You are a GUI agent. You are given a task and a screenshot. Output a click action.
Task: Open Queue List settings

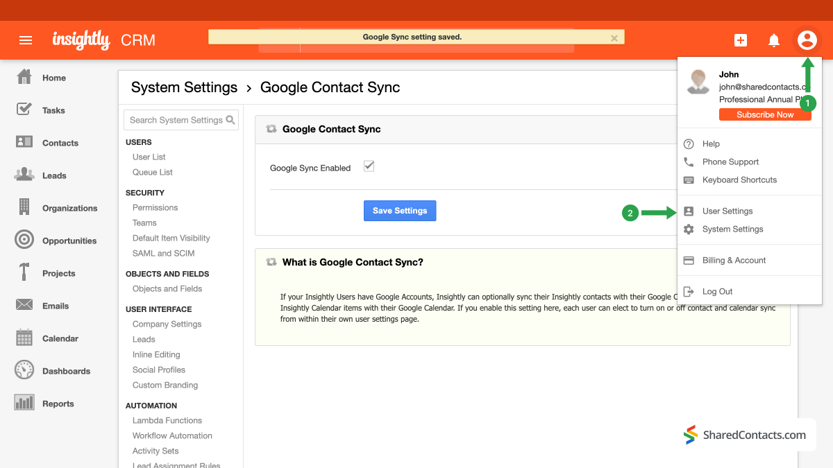click(153, 172)
